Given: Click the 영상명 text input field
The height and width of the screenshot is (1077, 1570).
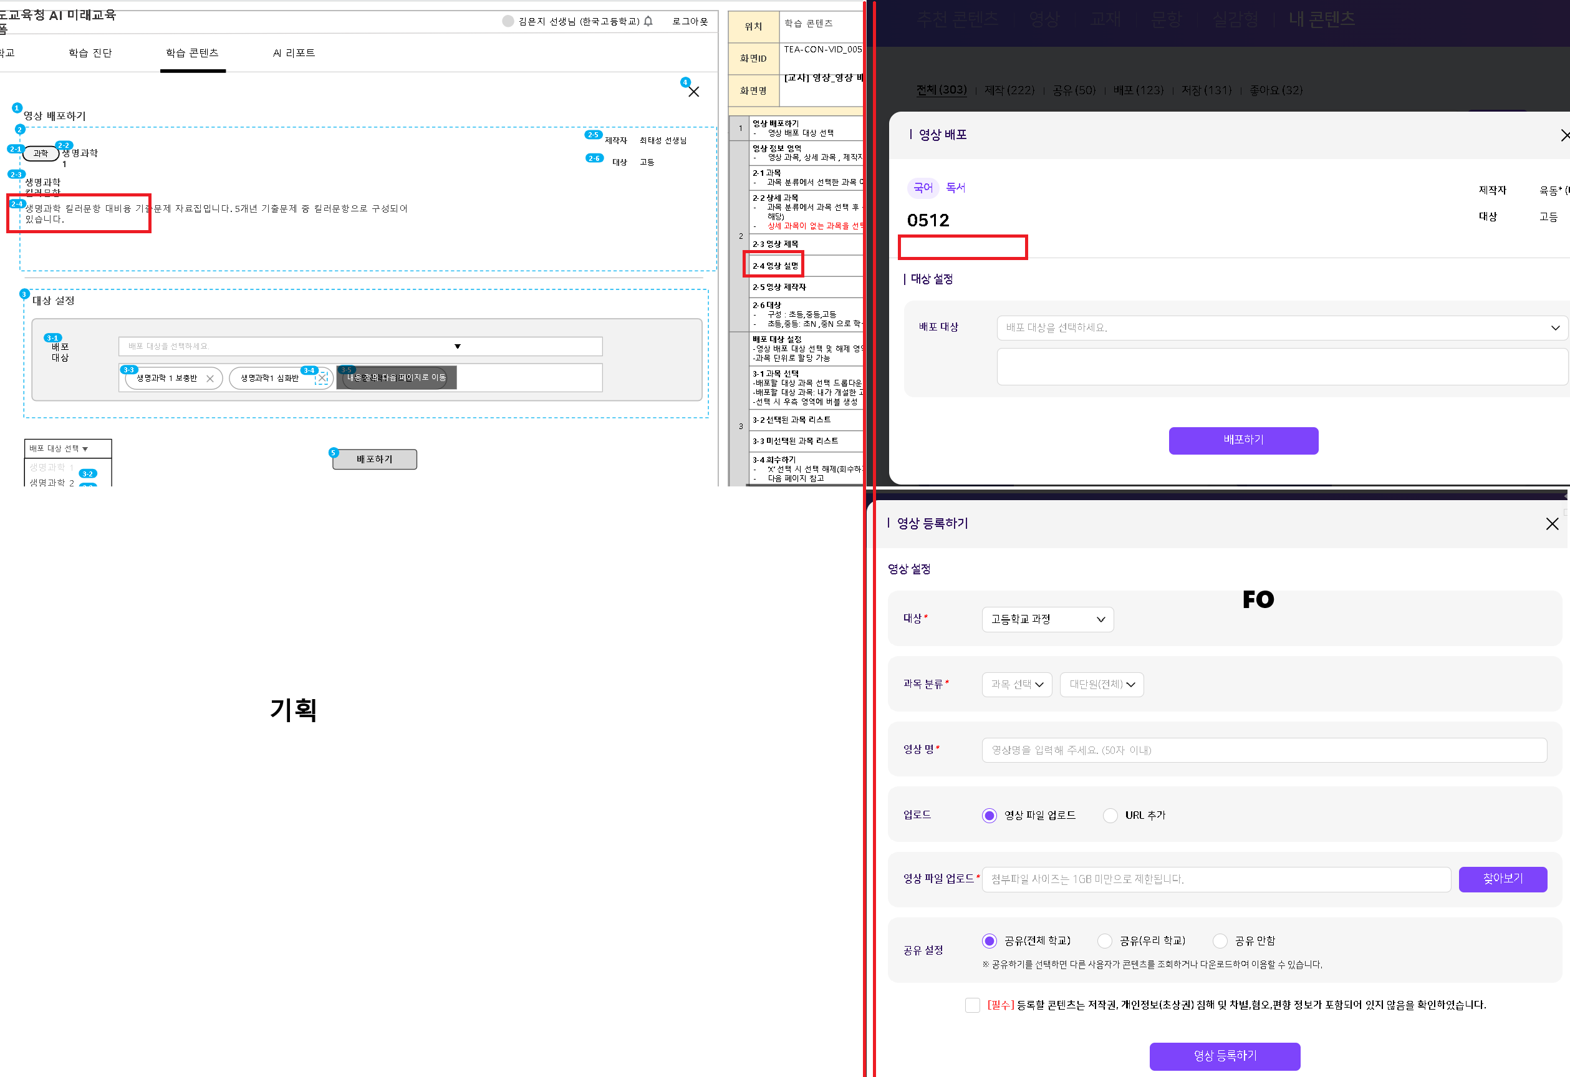Looking at the screenshot, I should pos(1263,750).
